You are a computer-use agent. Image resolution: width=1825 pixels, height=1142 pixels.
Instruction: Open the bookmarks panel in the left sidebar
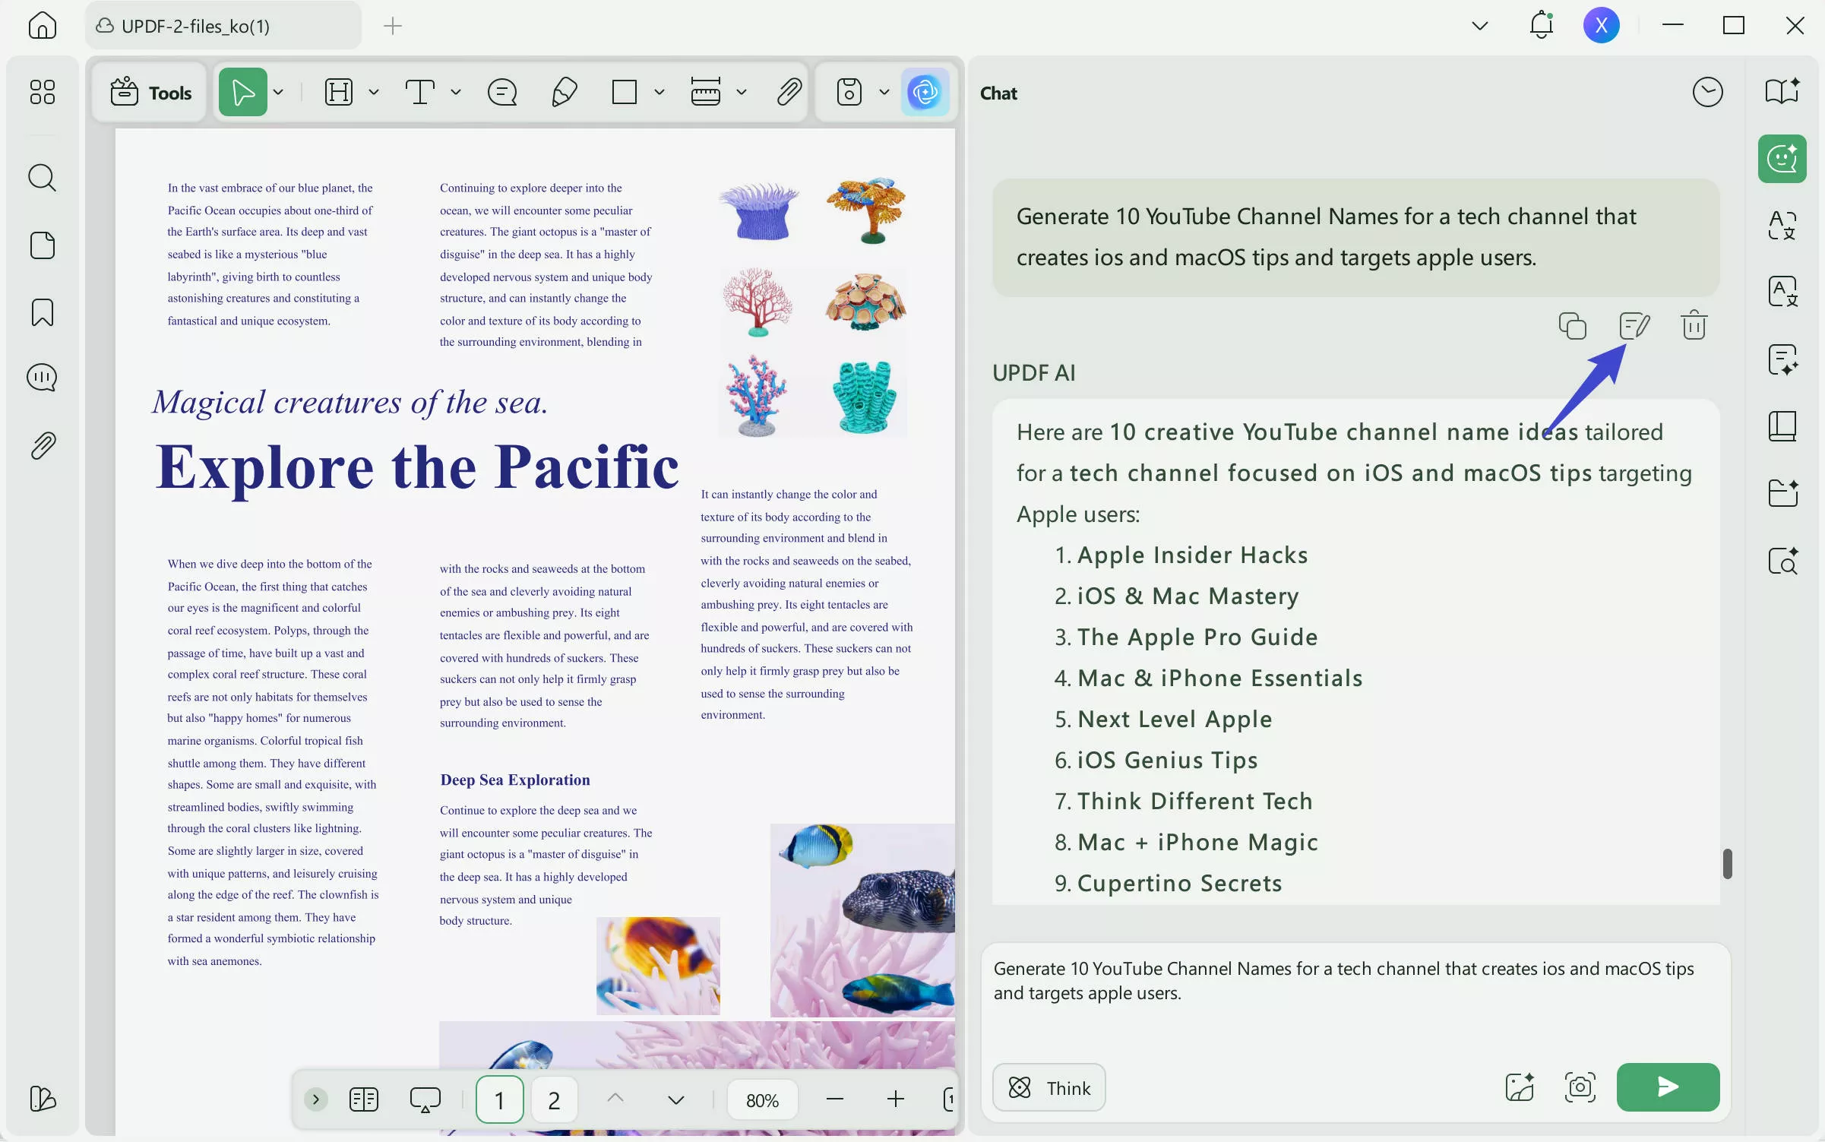42,312
